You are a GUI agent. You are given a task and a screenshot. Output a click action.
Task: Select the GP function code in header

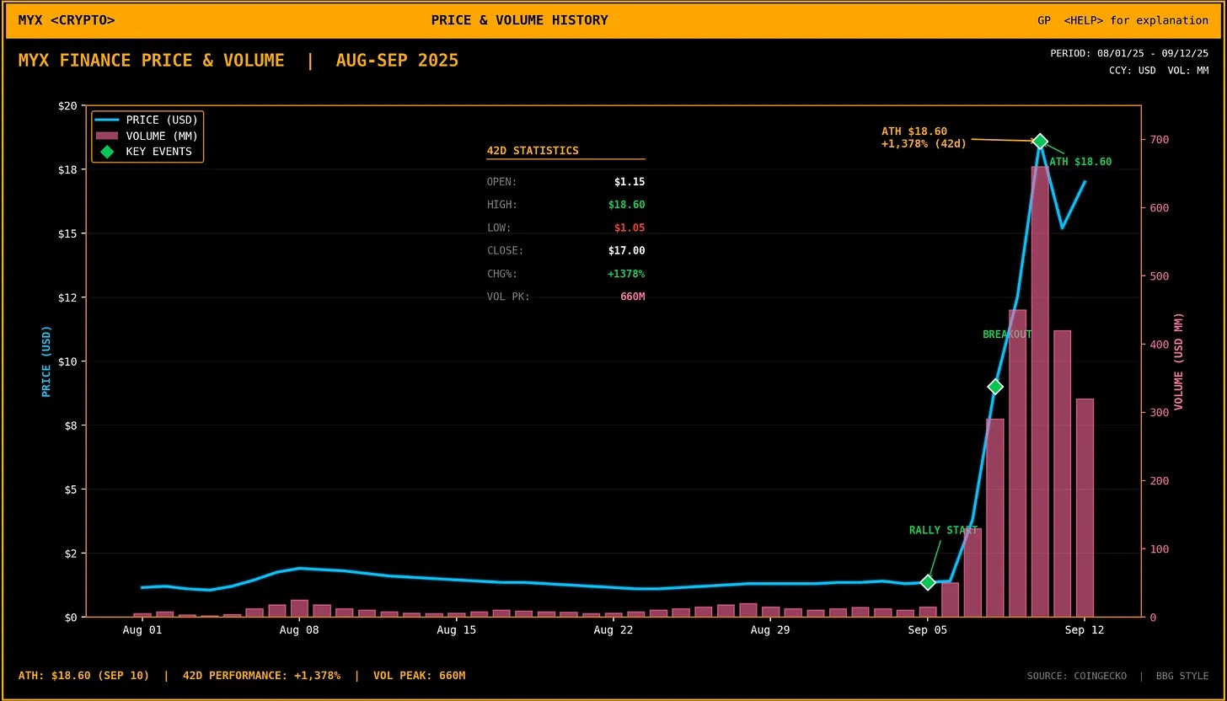[1044, 20]
